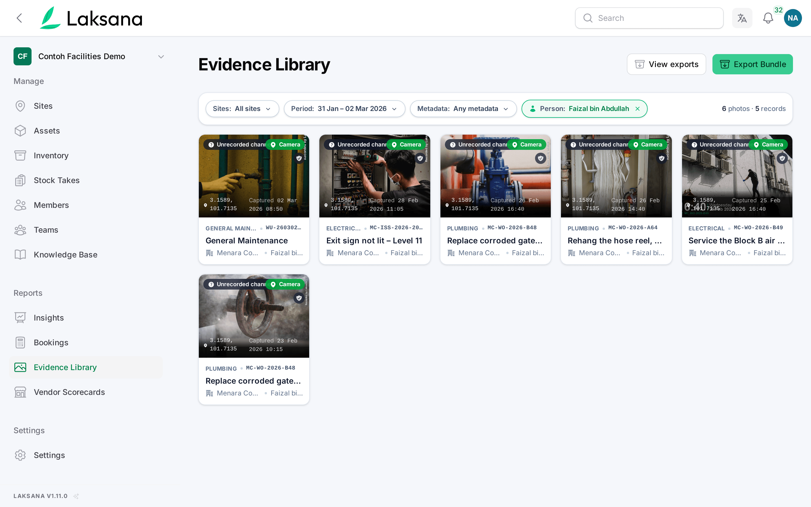Open the notifications bell
Viewport: 811px width, 507px height.
pos(768,18)
